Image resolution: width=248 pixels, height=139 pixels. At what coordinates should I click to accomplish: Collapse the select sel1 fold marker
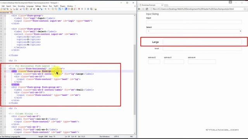click(5, 34)
